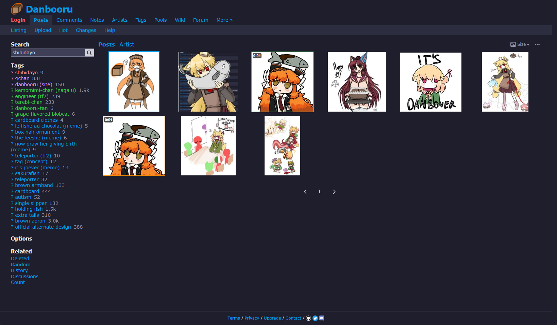Open the Changes subnav link
The width and height of the screenshot is (557, 325).
[86, 30]
